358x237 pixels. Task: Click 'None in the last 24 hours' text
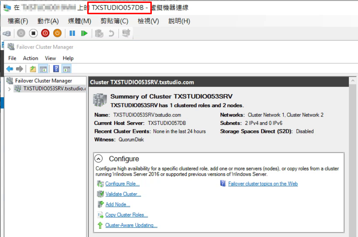pos(180,131)
